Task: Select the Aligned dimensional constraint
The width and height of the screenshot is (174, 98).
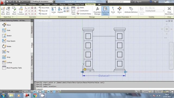Action: [60, 10]
